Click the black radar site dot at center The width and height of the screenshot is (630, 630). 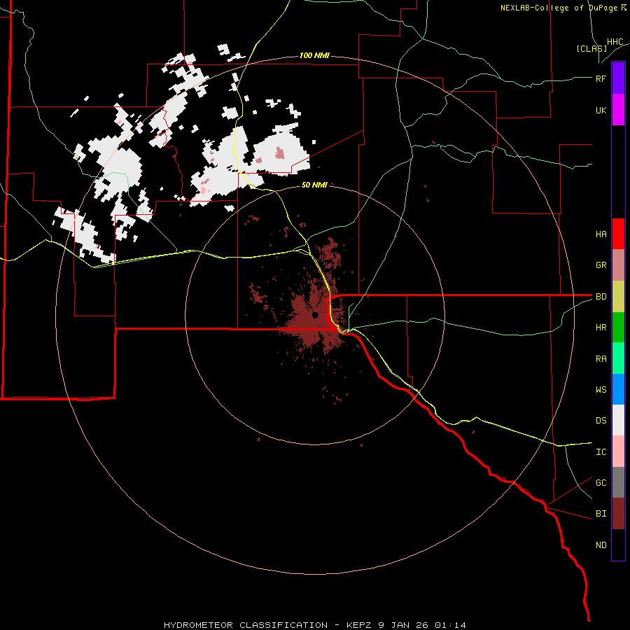[315, 315]
